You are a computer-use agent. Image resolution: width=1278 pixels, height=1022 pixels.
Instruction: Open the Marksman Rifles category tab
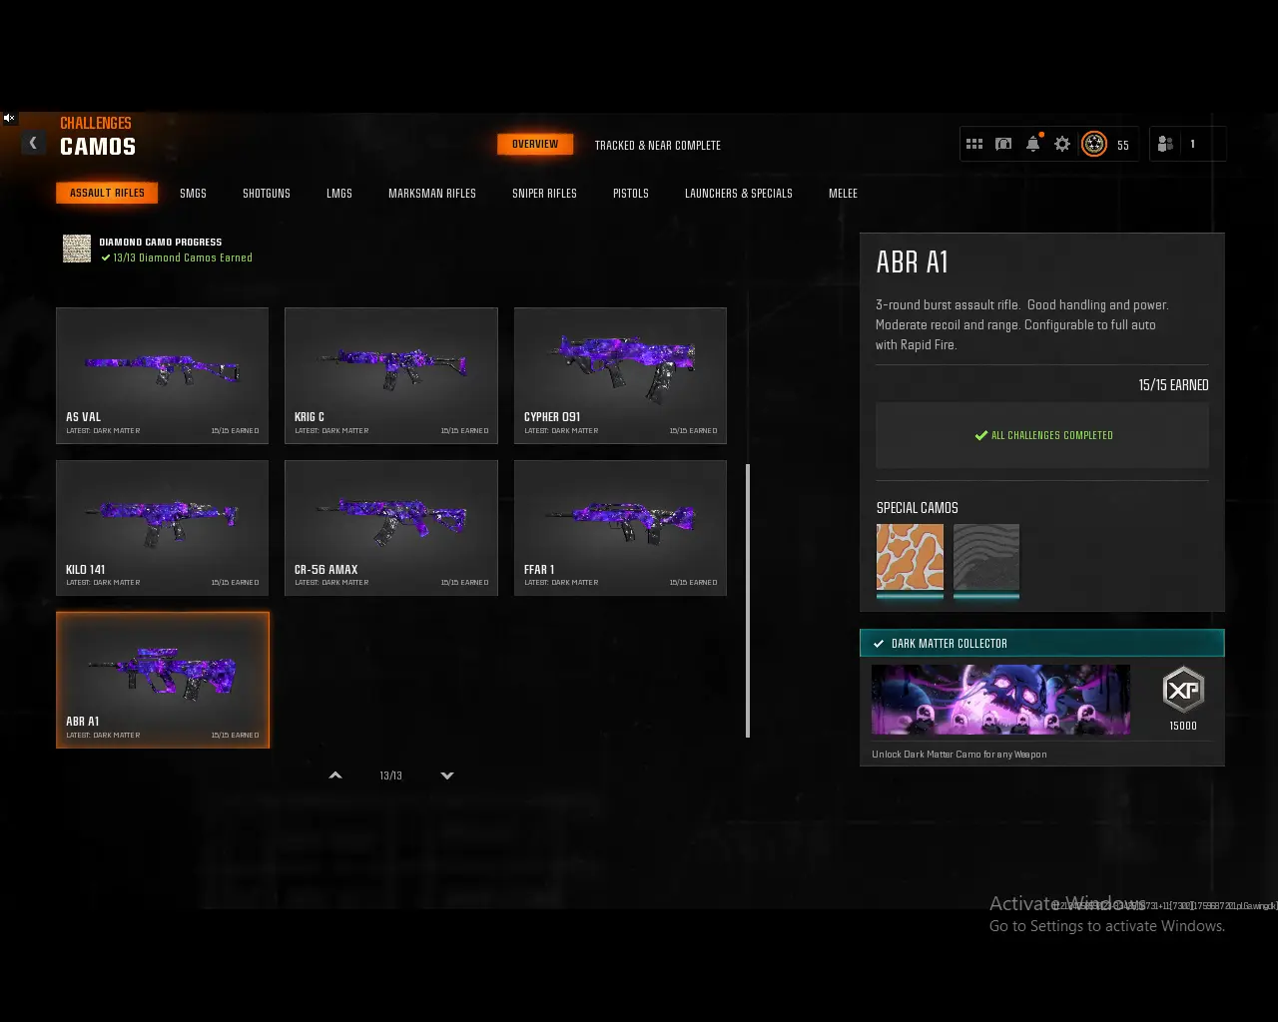[432, 194]
